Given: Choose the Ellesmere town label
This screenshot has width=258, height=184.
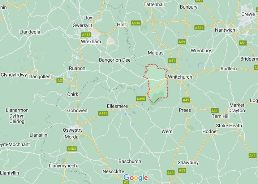Looking at the screenshot, I should point(117,106).
